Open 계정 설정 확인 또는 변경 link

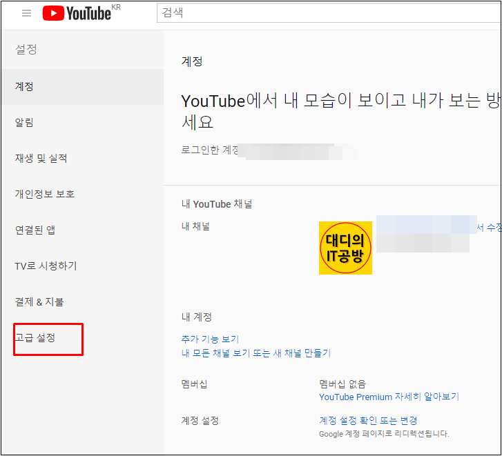point(368,421)
